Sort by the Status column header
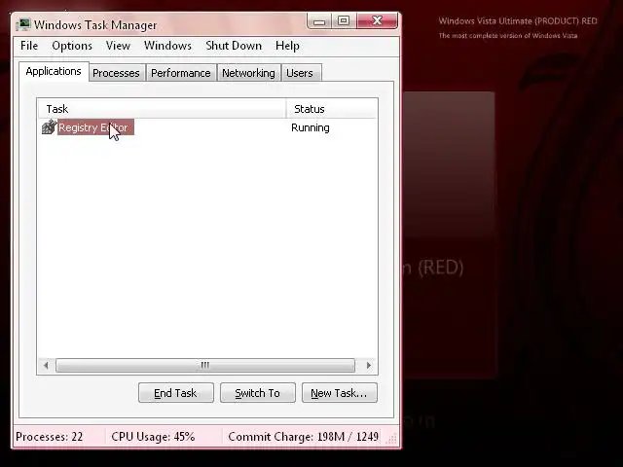The width and height of the screenshot is (623, 467). 331,109
